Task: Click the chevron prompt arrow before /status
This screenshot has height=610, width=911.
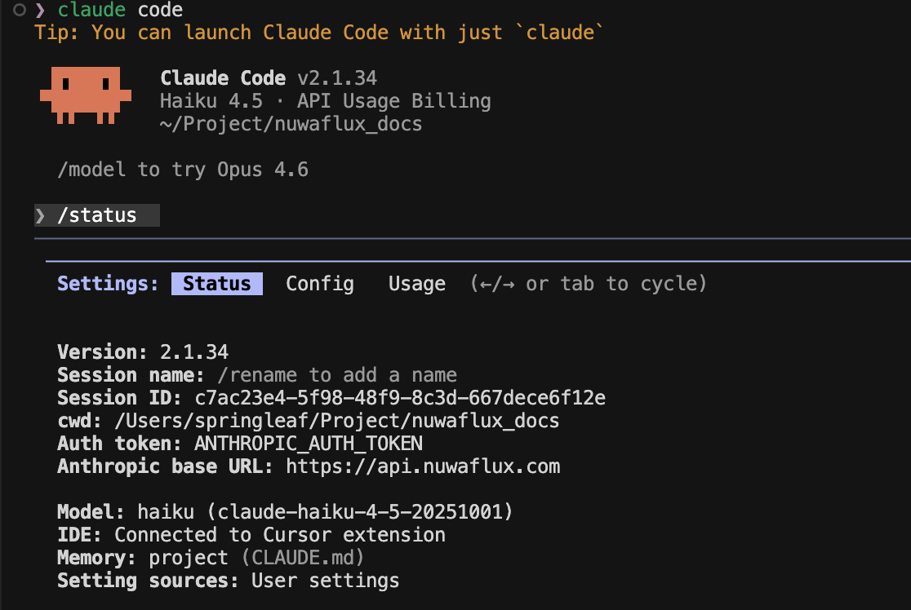Action: [41, 214]
